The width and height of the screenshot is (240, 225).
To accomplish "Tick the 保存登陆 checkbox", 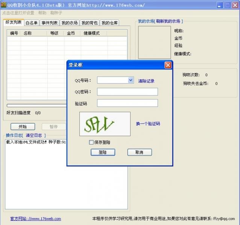I will (x=91, y=142).
